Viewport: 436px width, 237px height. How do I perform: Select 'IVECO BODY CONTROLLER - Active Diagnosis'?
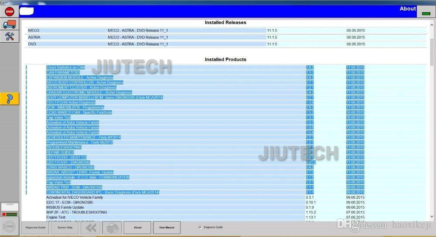point(225,82)
